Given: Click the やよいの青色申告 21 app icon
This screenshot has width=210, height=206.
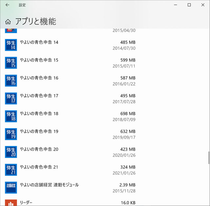Looking at the screenshot, I should pyautogui.click(x=11, y=170).
